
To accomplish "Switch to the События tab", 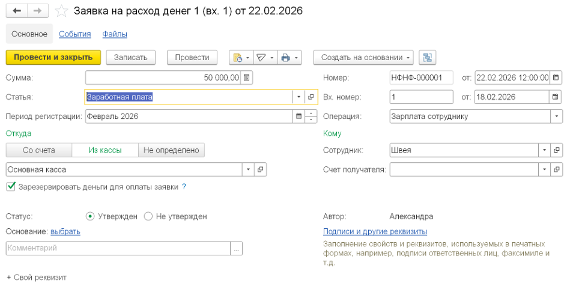I will (74, 34).
